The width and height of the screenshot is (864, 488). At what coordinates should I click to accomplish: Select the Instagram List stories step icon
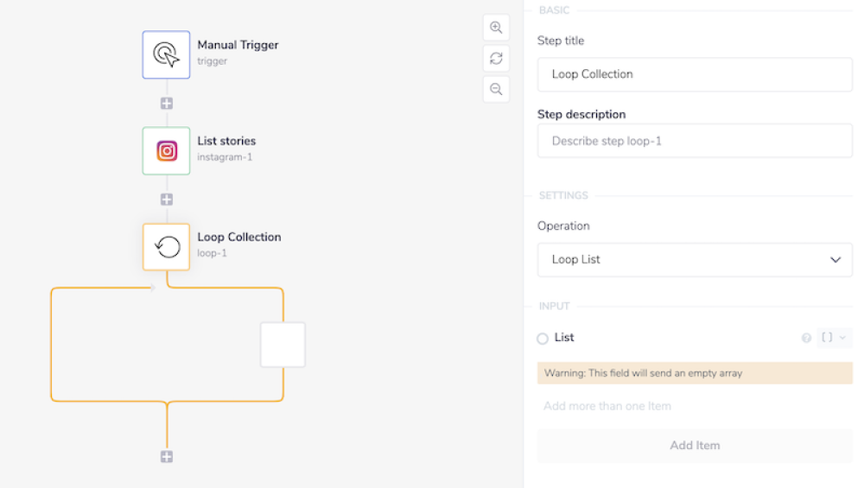click(x=166, y=151)
